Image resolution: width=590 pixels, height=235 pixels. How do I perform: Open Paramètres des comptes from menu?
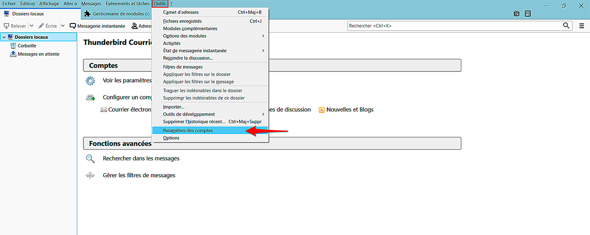click(211, 131)
